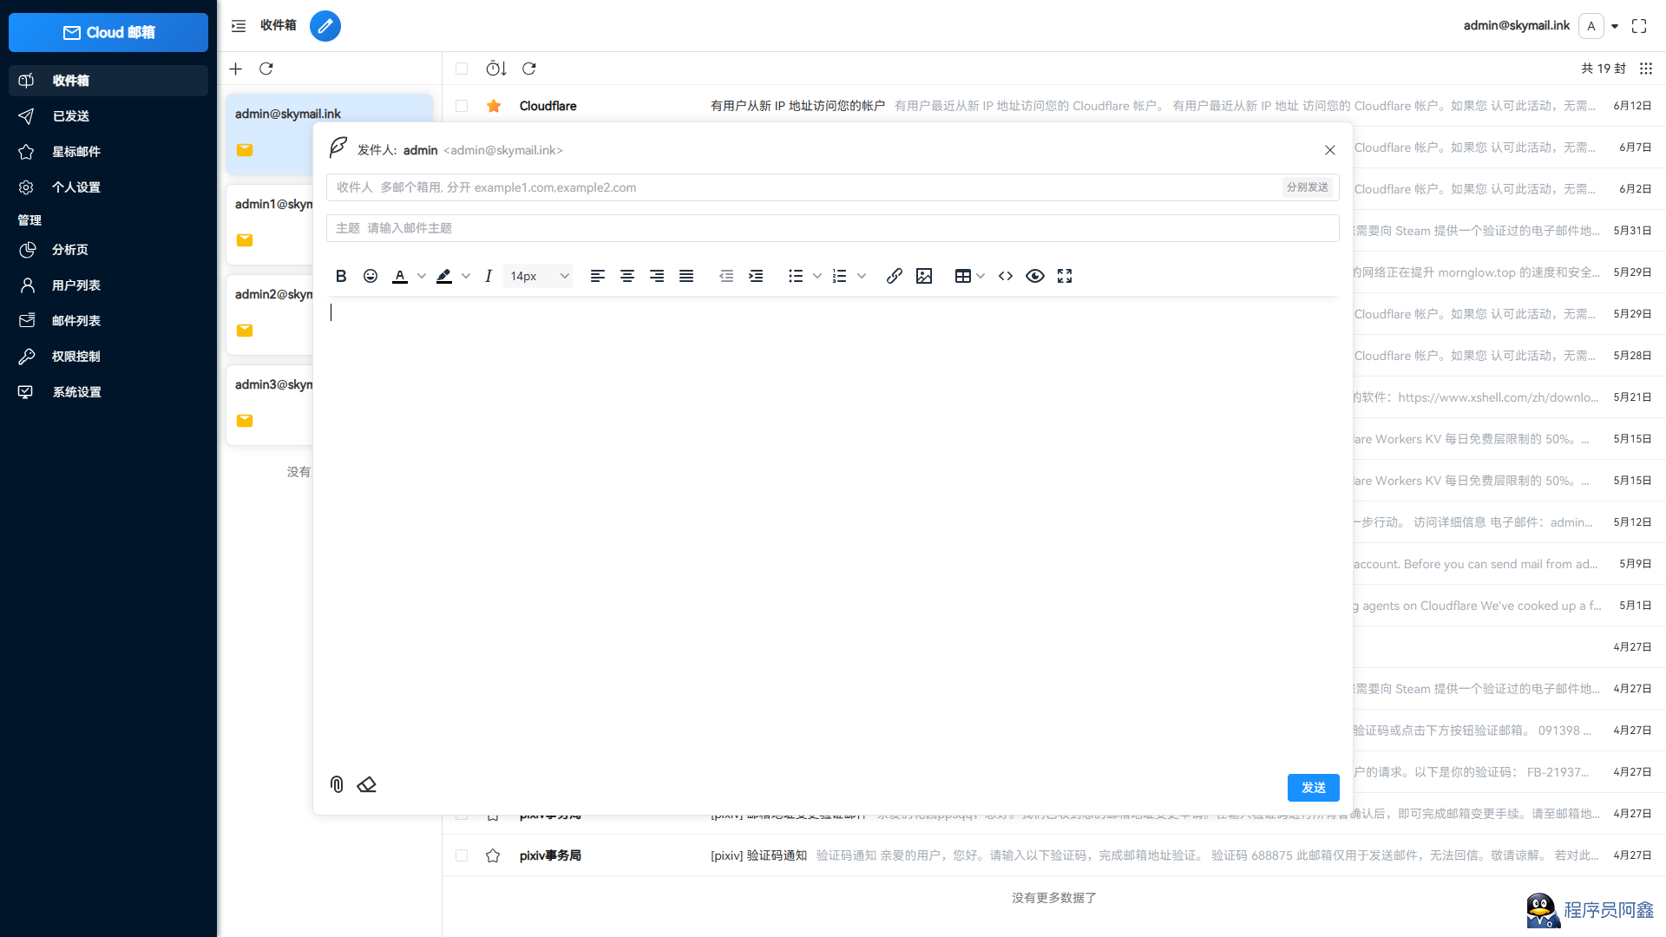Click the highlight color swatch
The image size is (1666, 937).
444,276
